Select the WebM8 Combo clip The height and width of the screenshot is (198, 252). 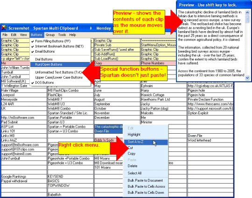pyautogui.click(x=70, y=109)
